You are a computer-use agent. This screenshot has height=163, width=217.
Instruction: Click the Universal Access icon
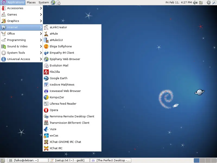[x=4, y=59]
